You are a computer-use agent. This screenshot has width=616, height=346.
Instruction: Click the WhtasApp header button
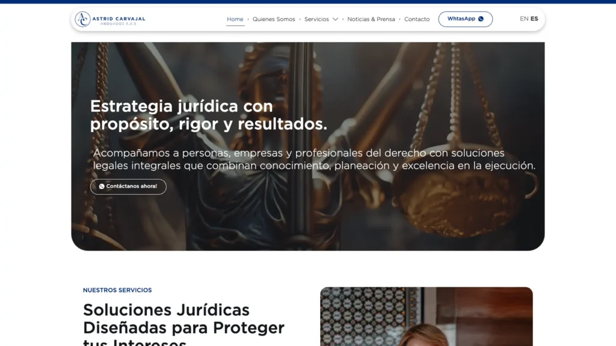pos(466,19)
